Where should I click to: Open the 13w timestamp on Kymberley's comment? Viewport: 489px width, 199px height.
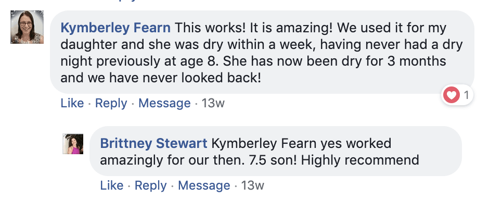click(x=213, y=103)
